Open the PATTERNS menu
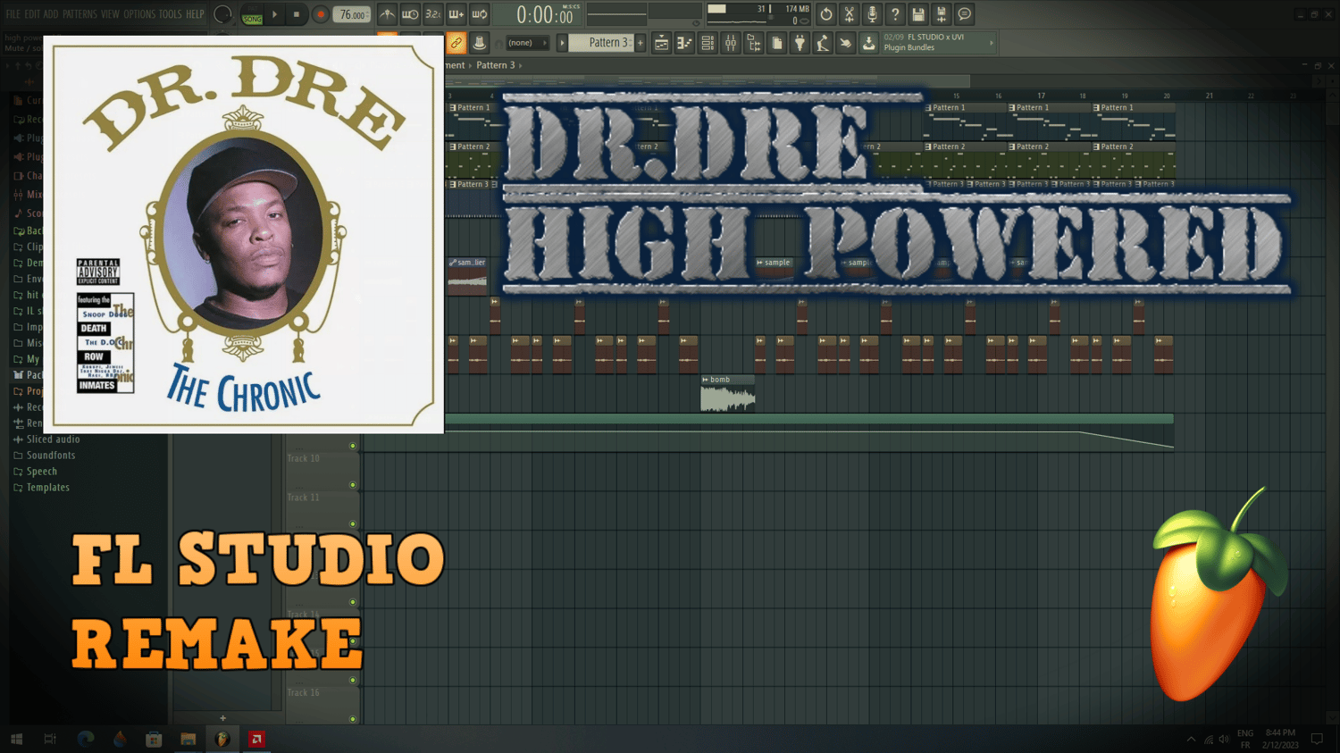The width and height of the screenshot is (1340, 753). pos(80,14)
